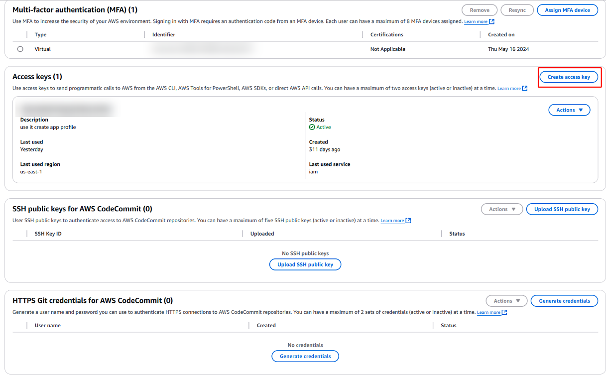The width and height of the screenshot is (606, 380).
Task: Open HTTPS Git credentials Actions dropdown
Action: (x=506, y=301)
